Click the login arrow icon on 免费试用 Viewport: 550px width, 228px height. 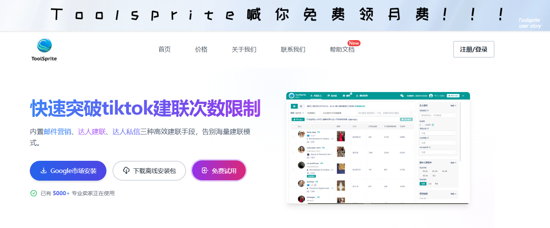point(205,171)
